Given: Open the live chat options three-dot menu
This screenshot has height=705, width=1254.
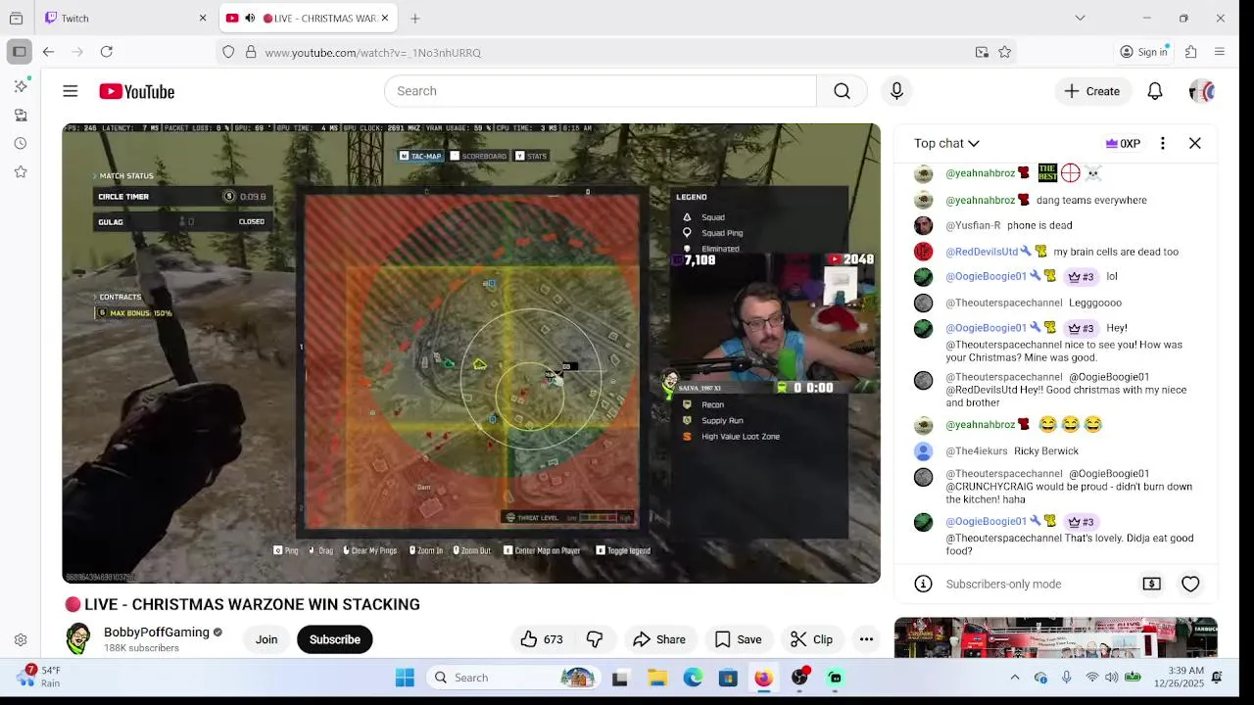Looking at the screenshot, I should click(1163, 143).
